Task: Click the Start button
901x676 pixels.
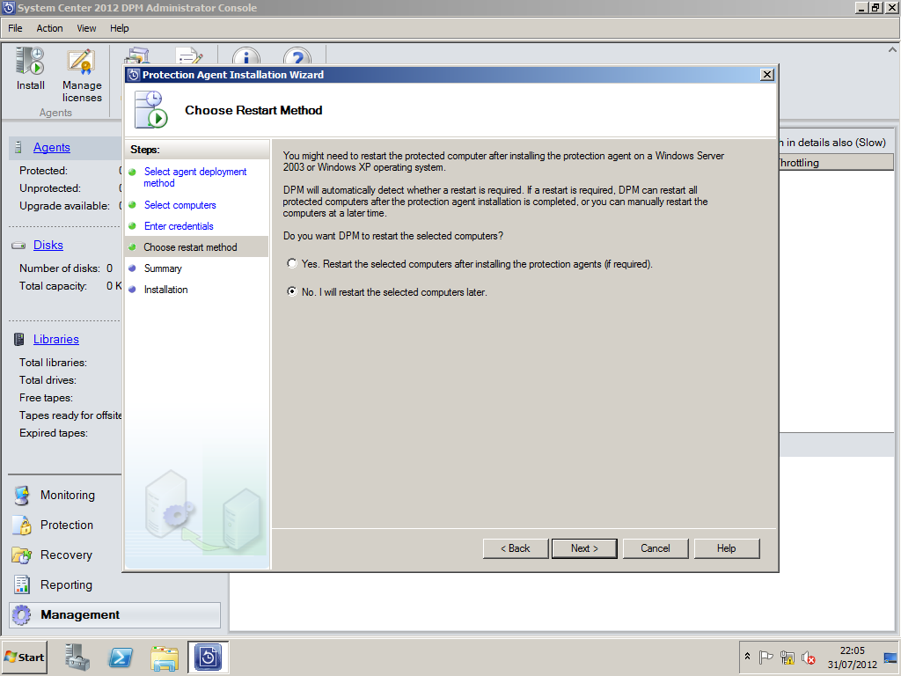Action: [24, 657]
